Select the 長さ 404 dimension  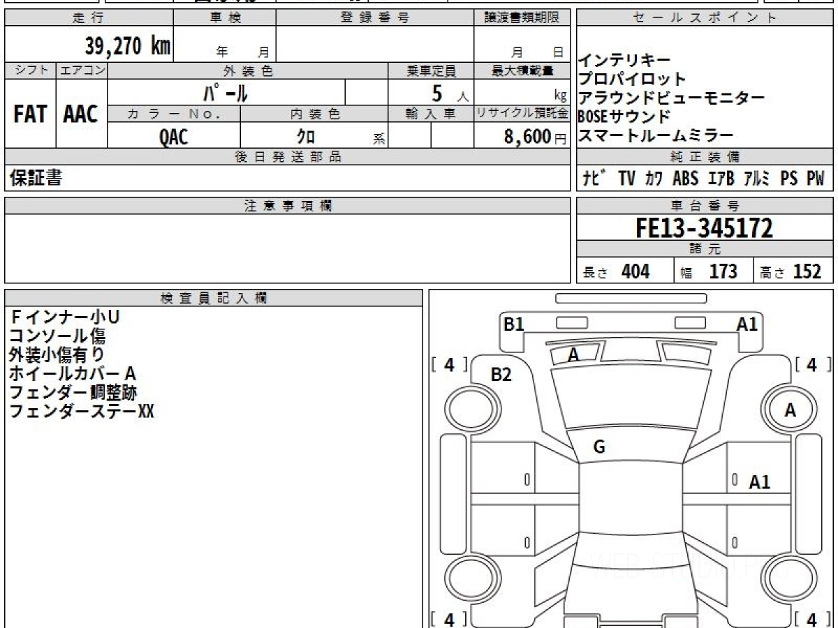(x=615, y=271)
